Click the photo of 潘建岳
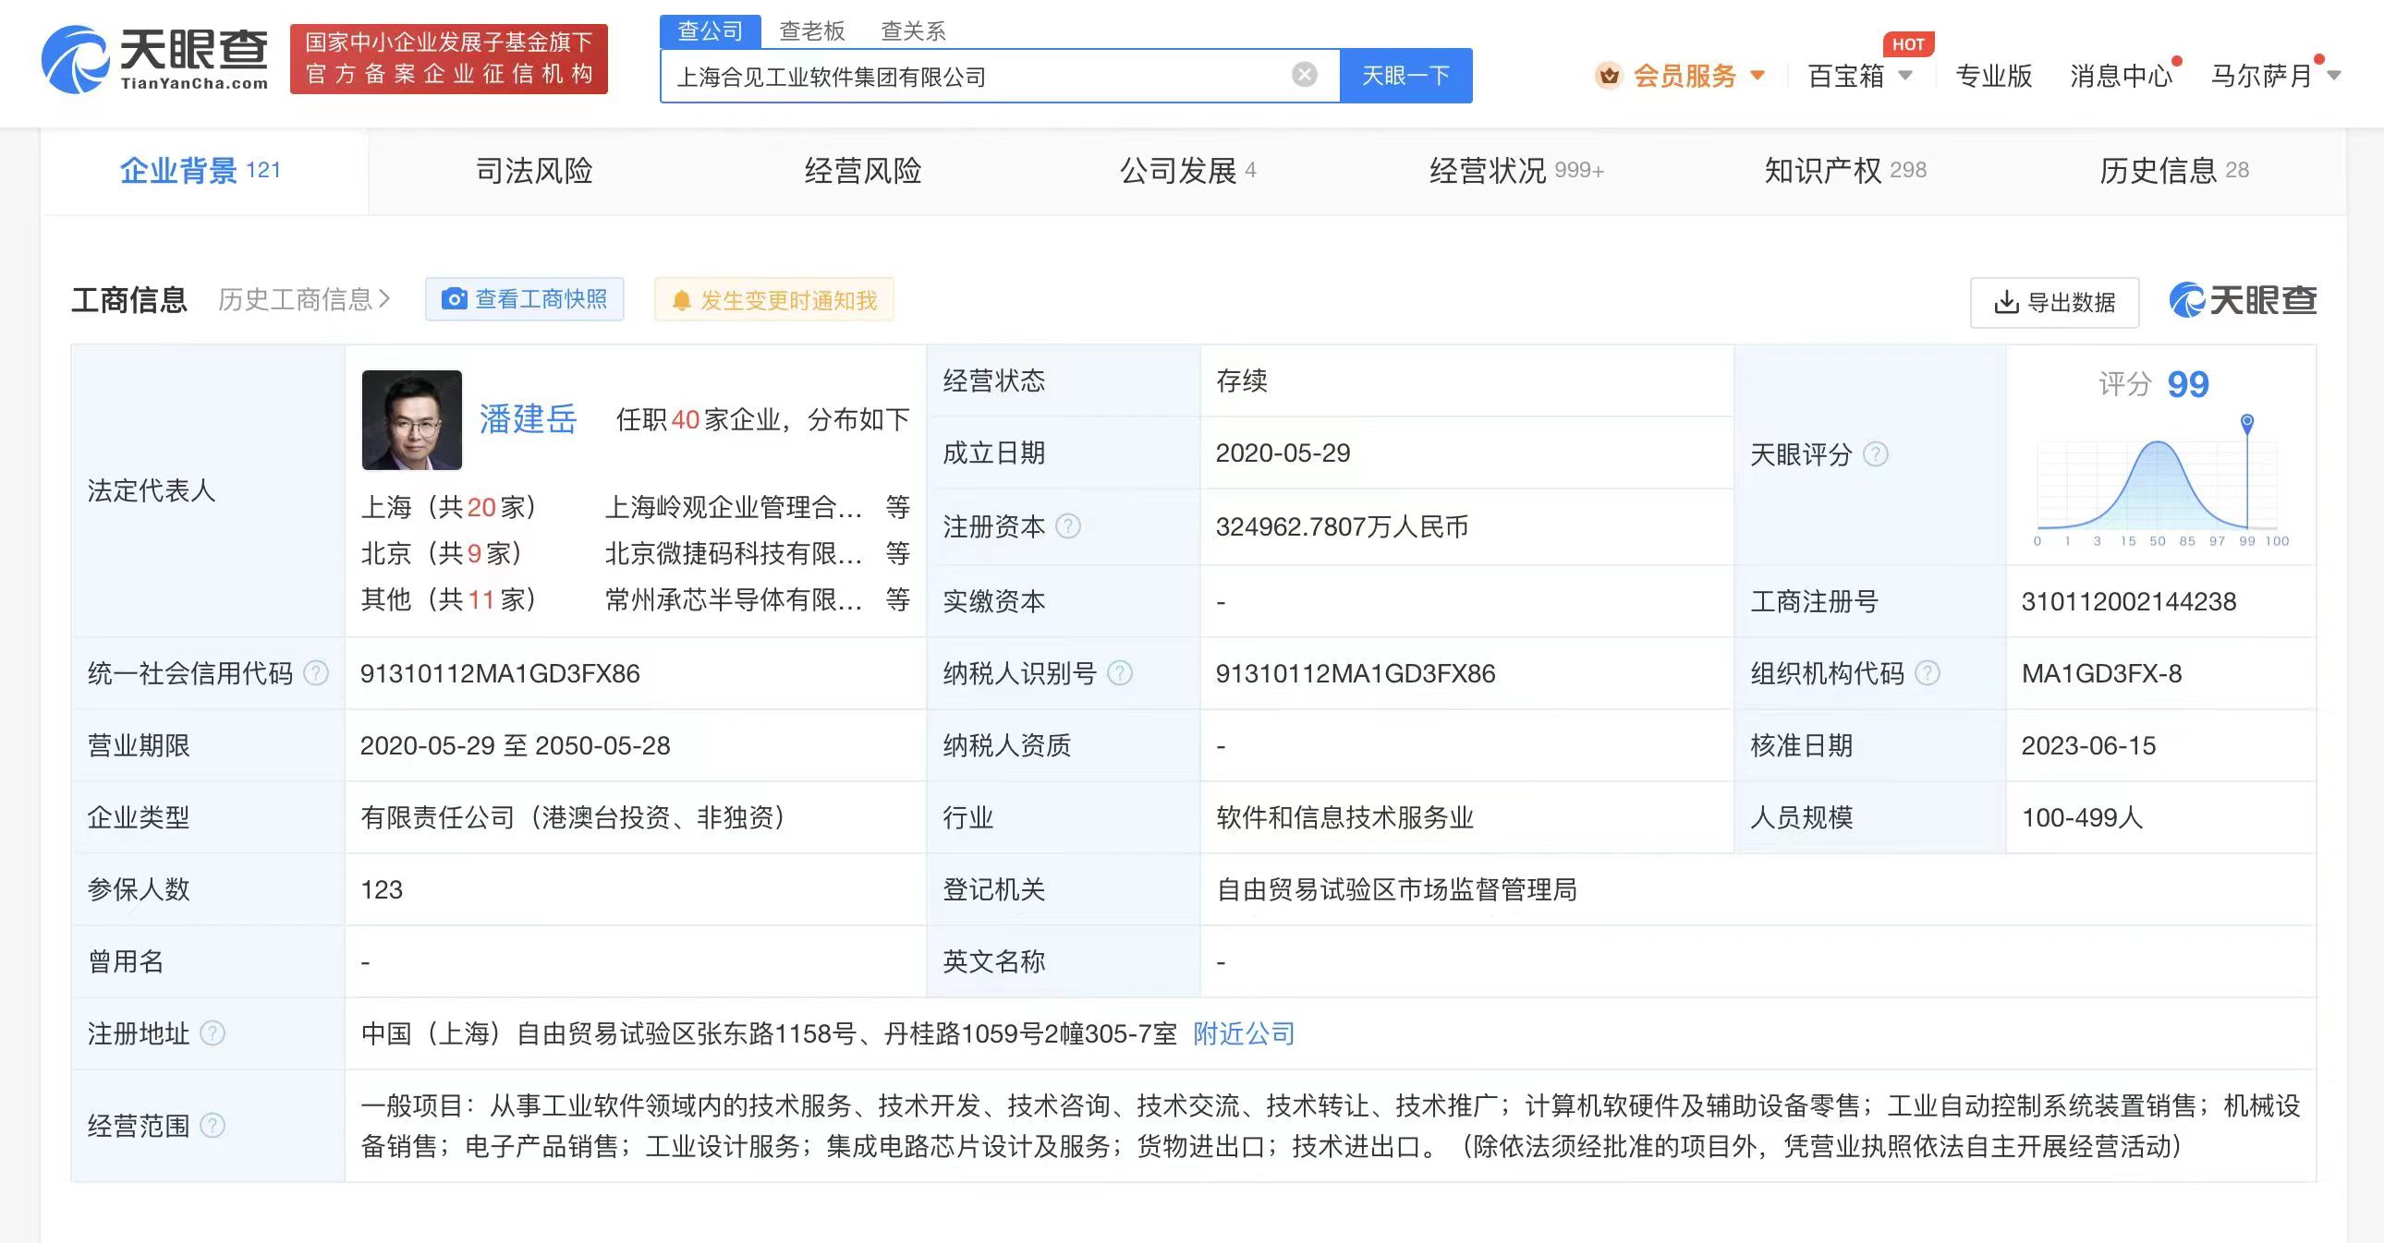The image size is (2384, 1243). 412,420
